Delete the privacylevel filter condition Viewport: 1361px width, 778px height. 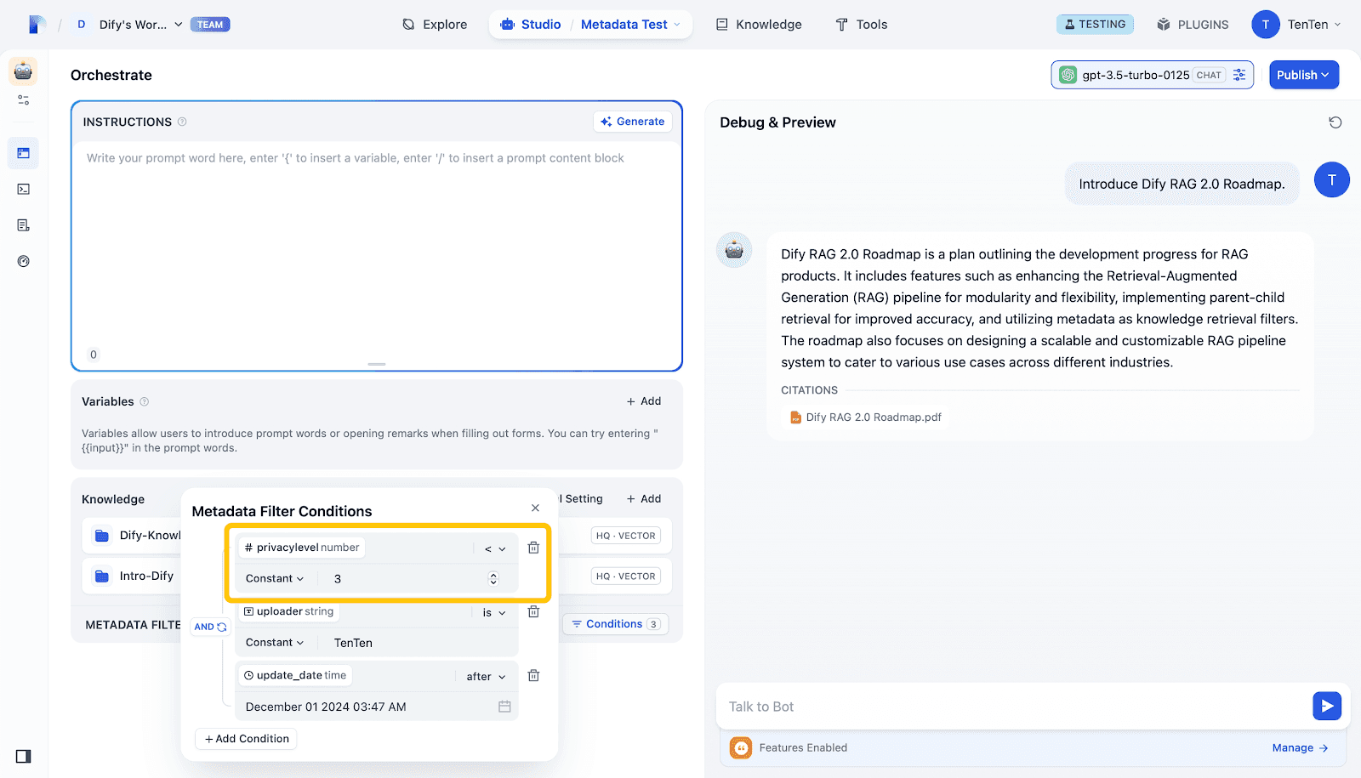coord(533,548)
